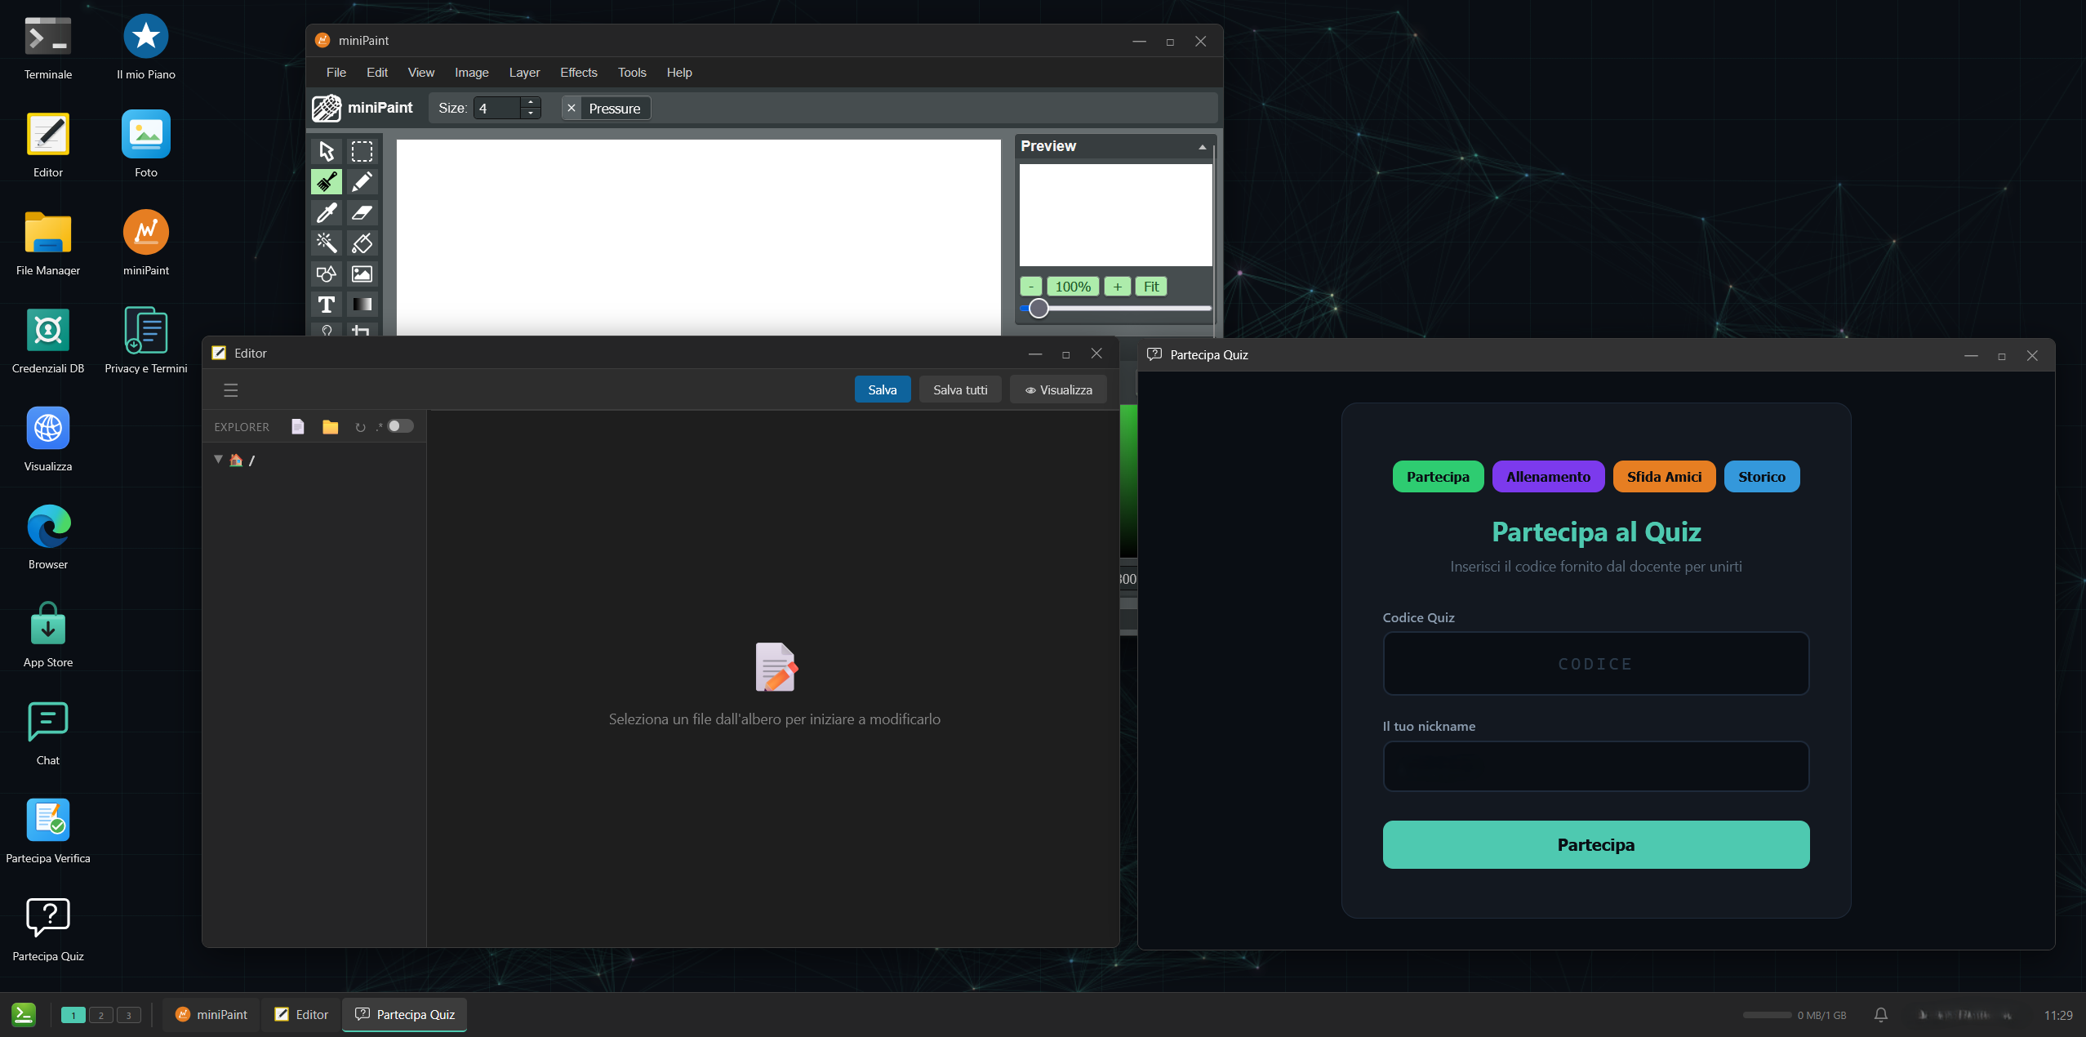
Task: Select the Fill Bucket tool in miniPaint
Action: coord(362,243)
